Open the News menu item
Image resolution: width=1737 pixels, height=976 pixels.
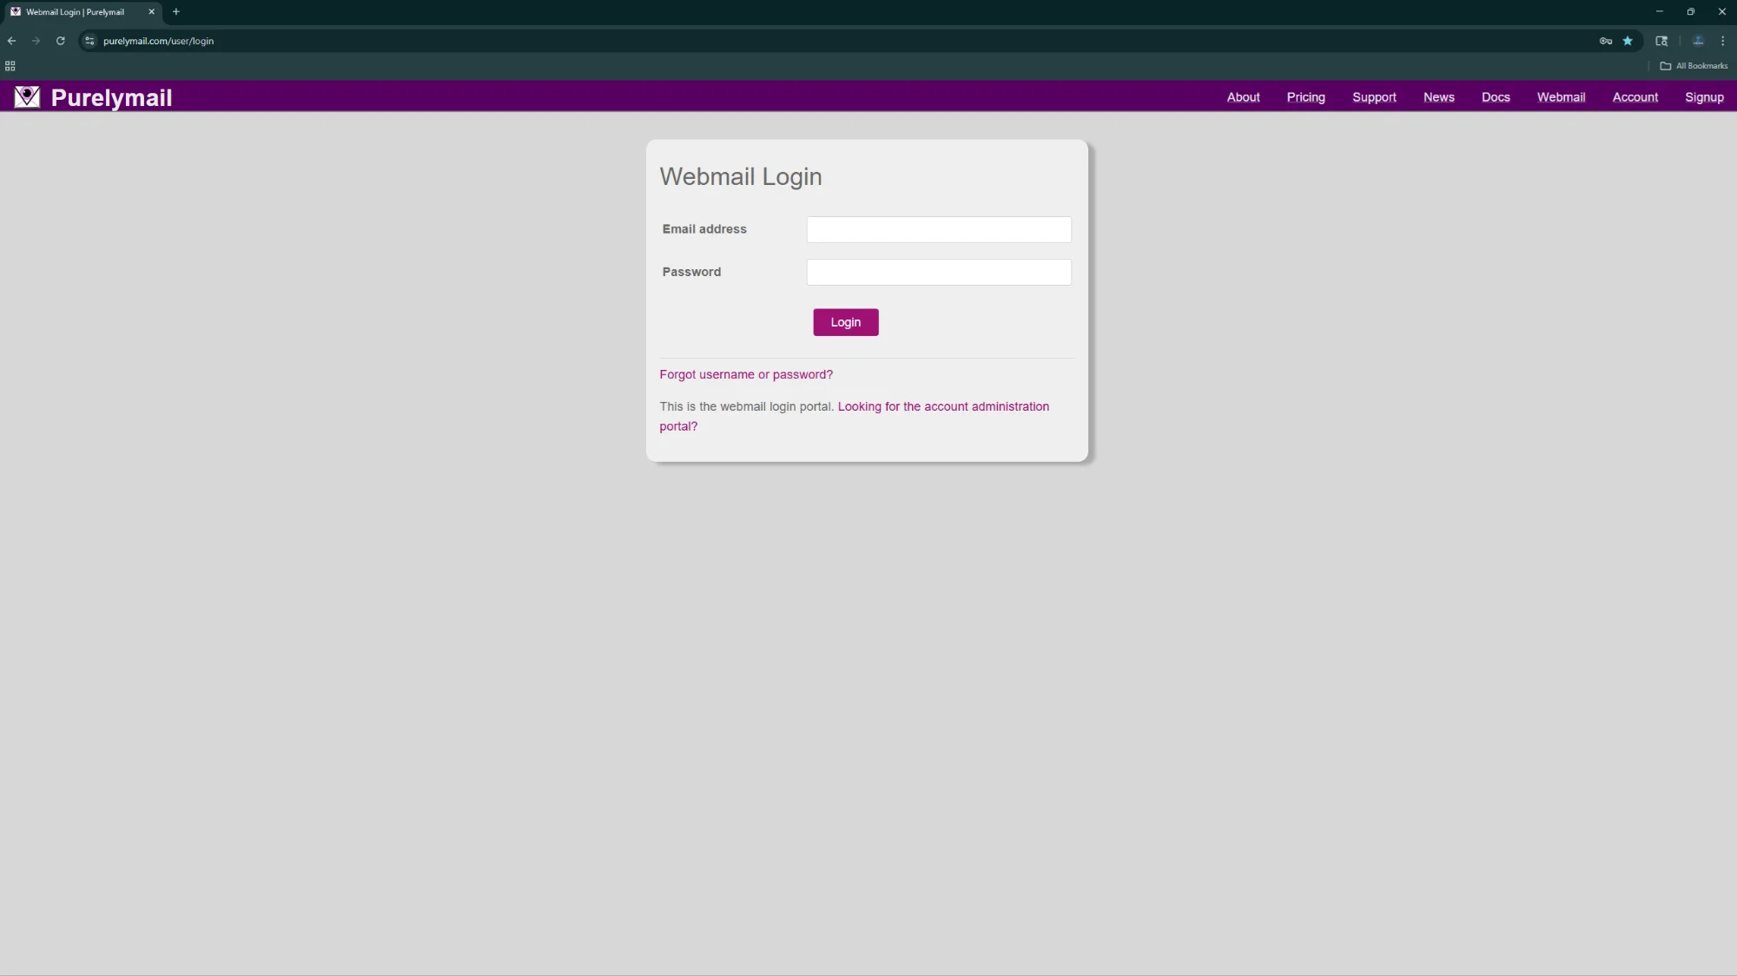point(1438,97)
